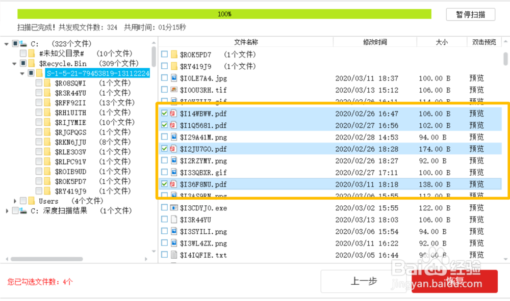This screenshot has width=510, height=301.
Task: Click the file name $I33QBXR.gif
Action: [x=203, y=173]
